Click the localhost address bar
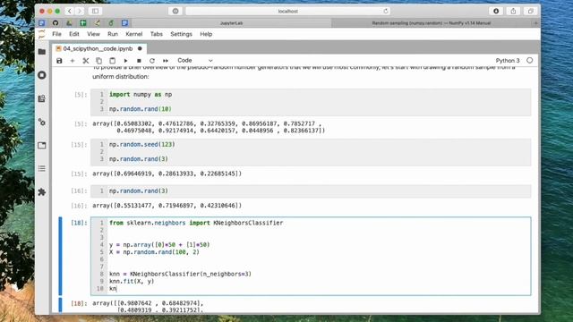The image size is (573, 322). click(x=288, y=12)
